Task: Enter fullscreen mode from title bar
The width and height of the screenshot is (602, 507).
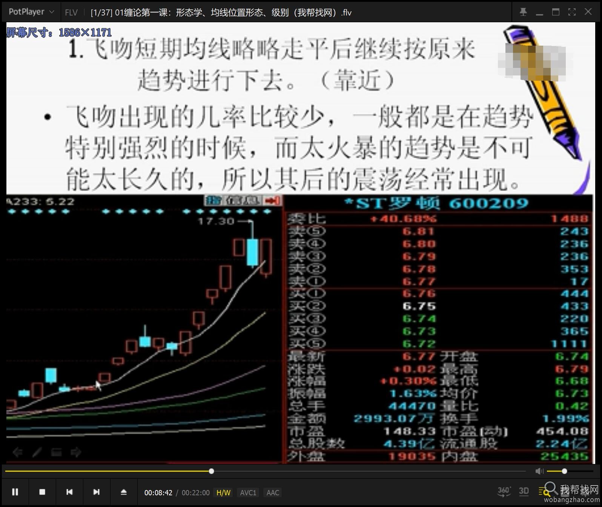Action: click(x=572, y=12)
